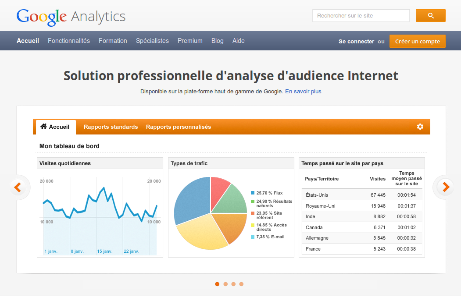Image resolution: width=461 pixels, height=297 pixels.
Task: Click the green Résultats naturels legend swatch
Action: [x=253, y=202]
